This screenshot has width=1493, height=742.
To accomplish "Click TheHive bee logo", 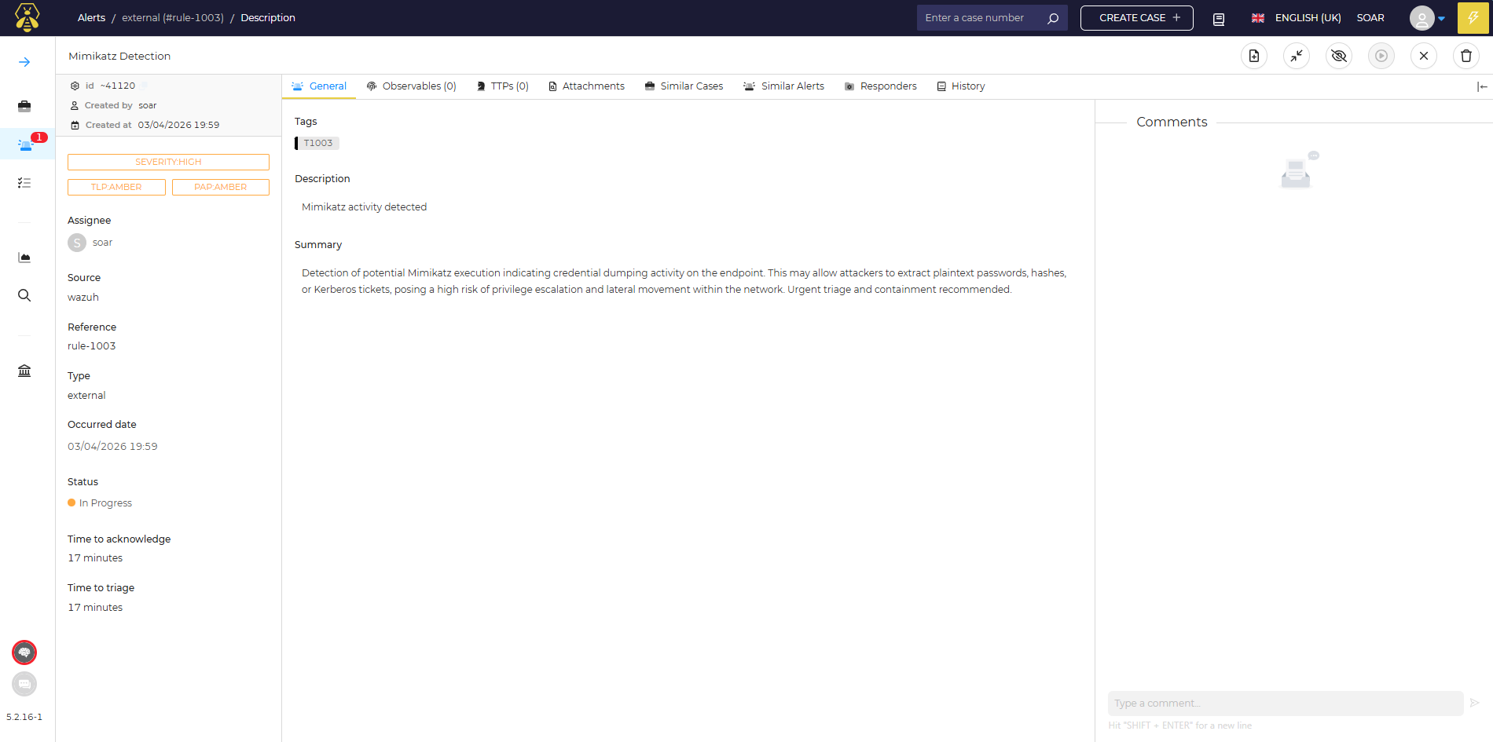I will click(x=28, y=17).
